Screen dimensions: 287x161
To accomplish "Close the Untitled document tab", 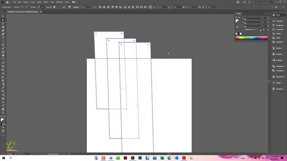I will click(41, 12).
